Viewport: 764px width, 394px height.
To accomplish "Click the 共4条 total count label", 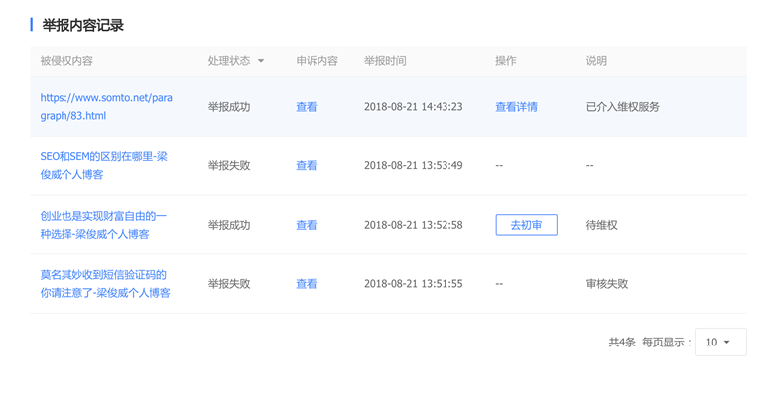I will click(622, 342).
